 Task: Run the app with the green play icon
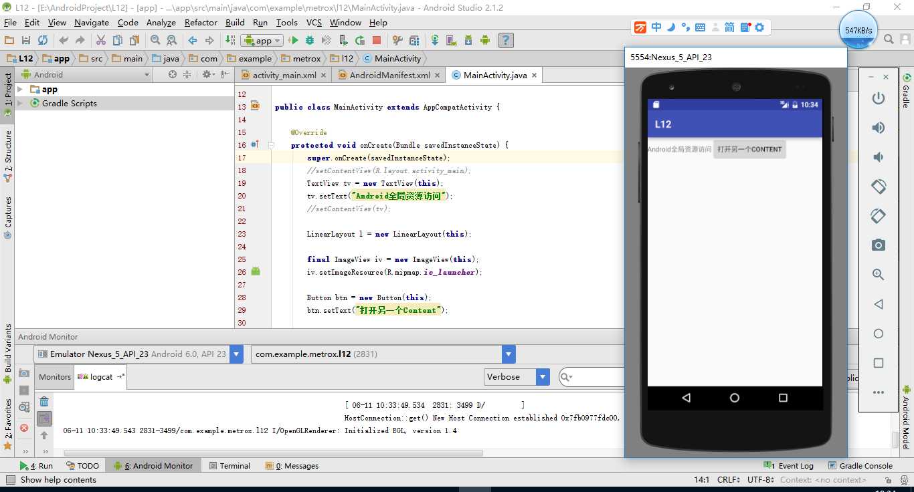coord(292,40)
